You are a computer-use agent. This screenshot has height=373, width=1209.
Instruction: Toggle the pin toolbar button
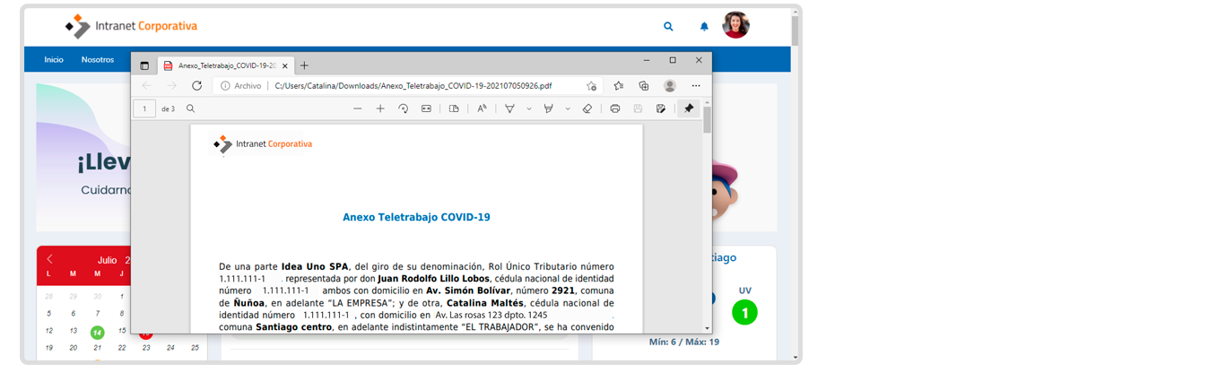(x=689, y=108)
